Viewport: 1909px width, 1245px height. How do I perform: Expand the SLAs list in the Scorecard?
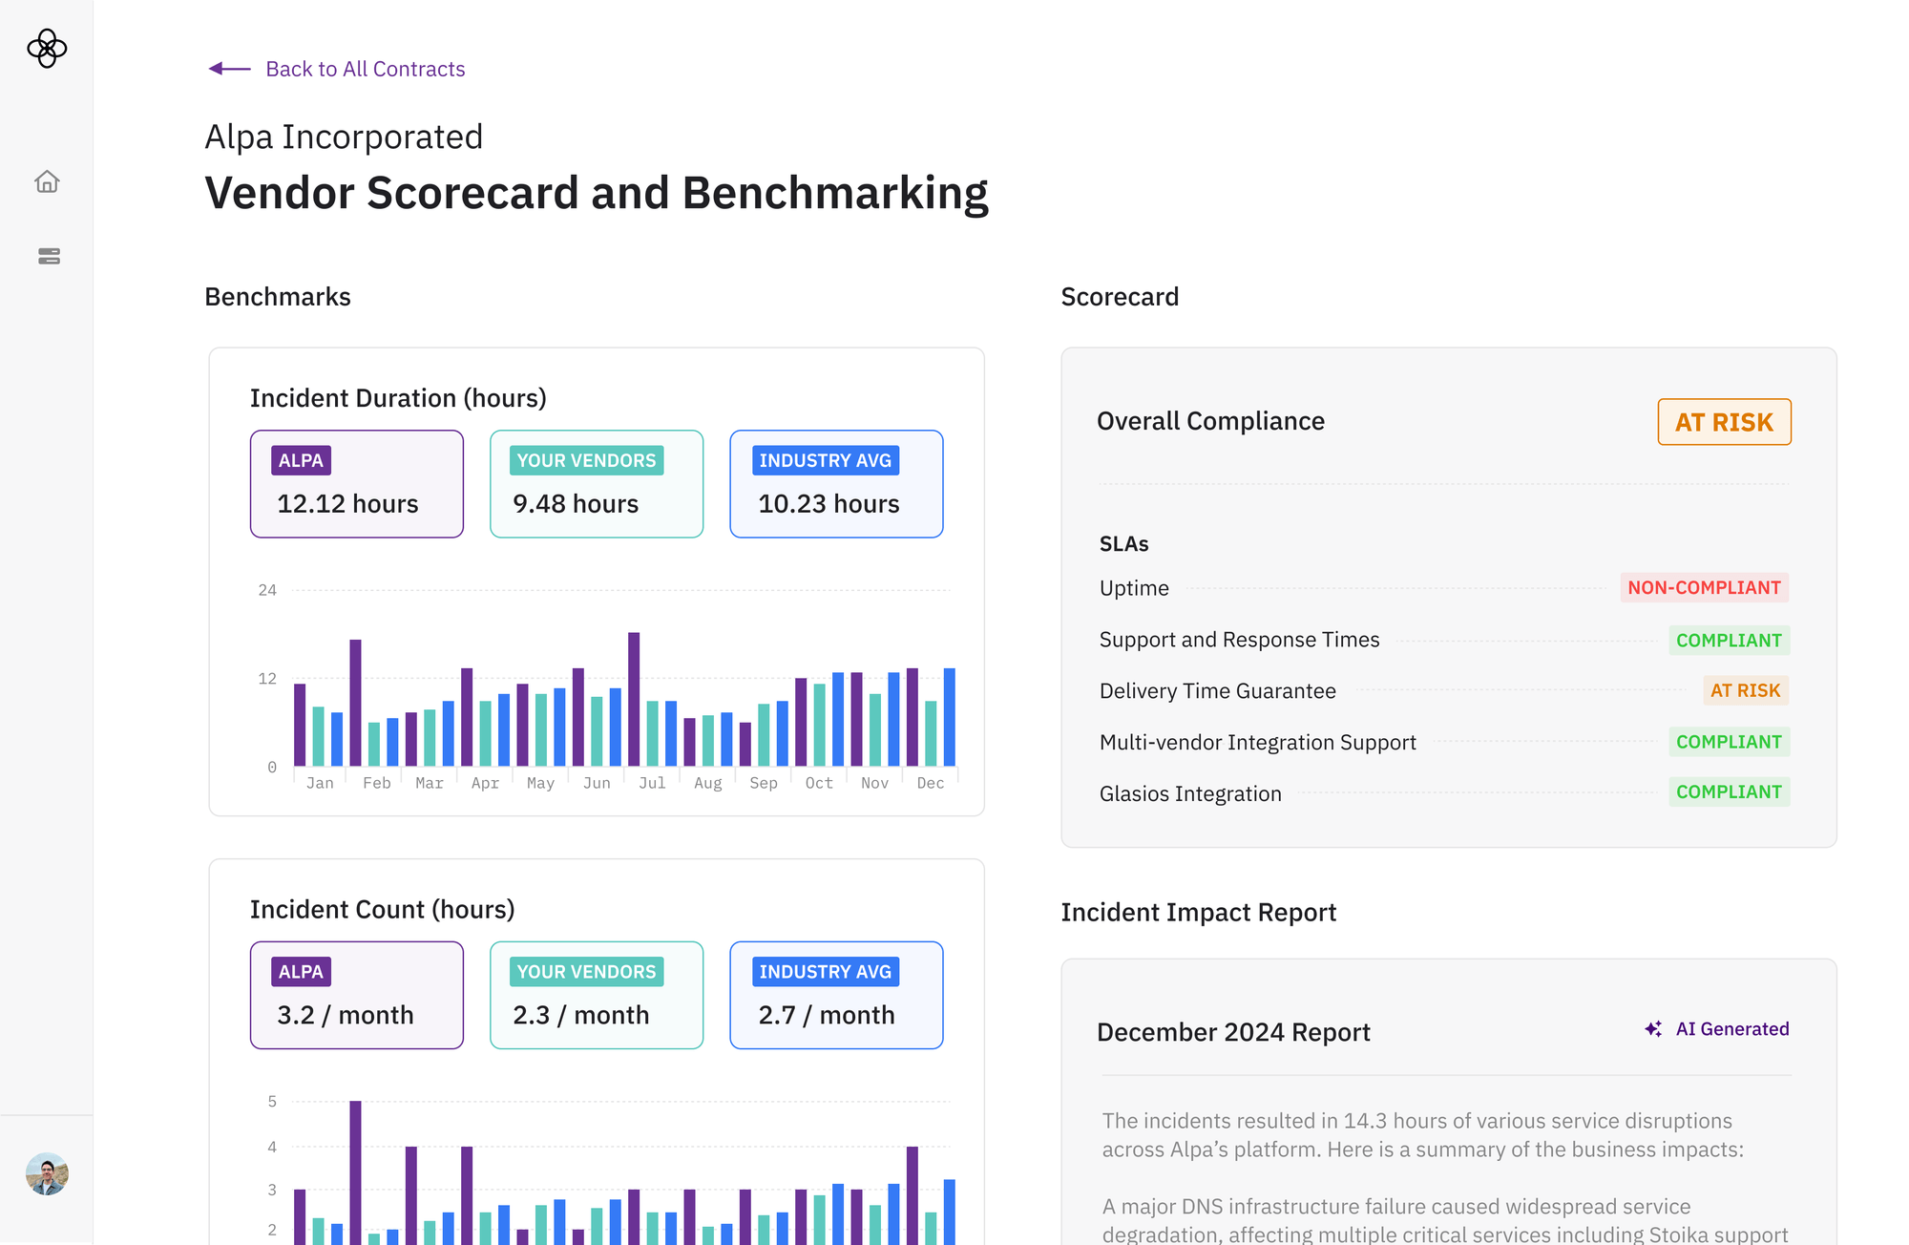click(1123, 543)
